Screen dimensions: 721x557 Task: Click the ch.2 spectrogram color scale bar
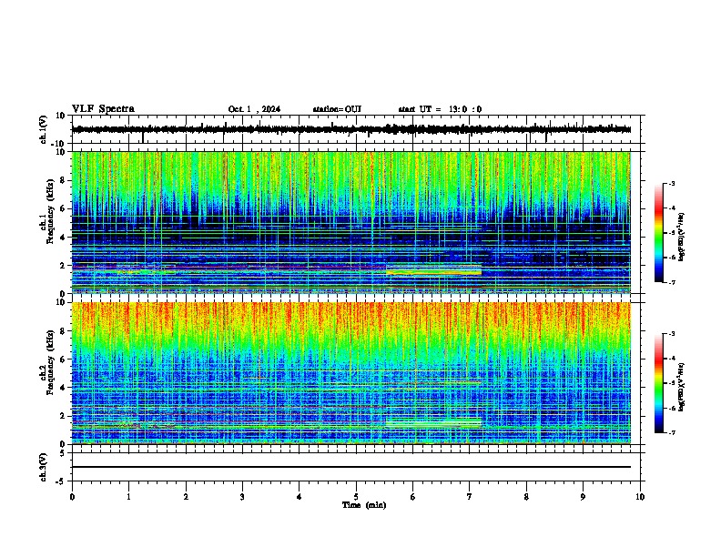pos(659,383)
